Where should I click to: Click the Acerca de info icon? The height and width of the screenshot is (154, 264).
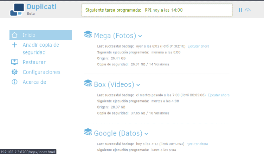[14, 82]
